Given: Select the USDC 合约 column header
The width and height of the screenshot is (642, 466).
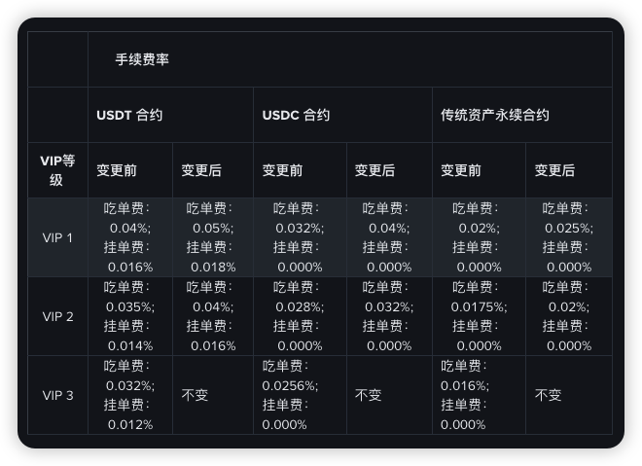Looking at the screenshot, I should (x=296, y=115).
